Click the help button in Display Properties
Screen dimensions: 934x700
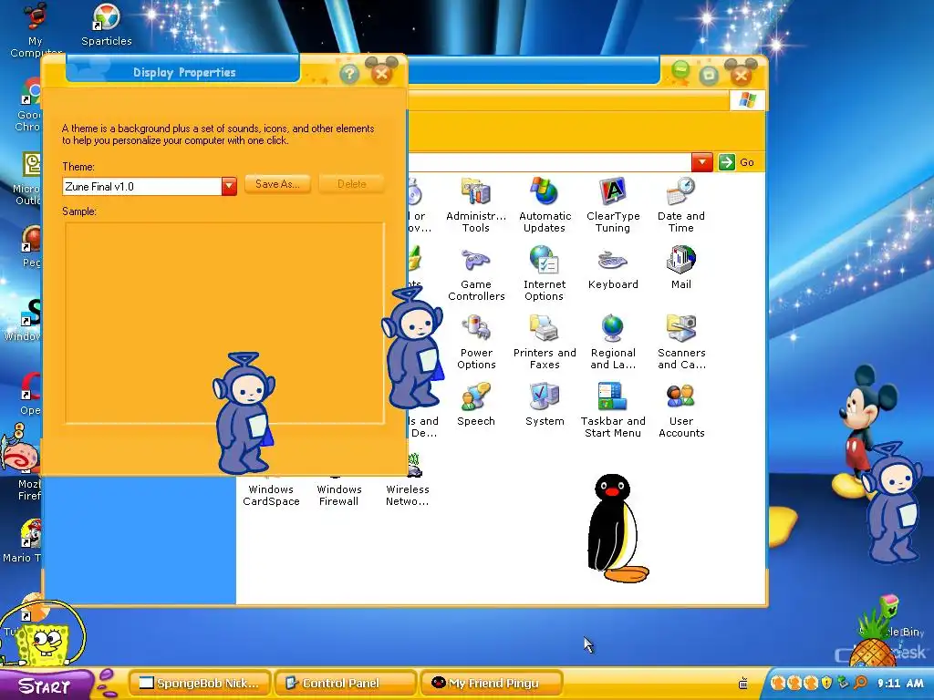pyautogui.click(x=349, y=74)
